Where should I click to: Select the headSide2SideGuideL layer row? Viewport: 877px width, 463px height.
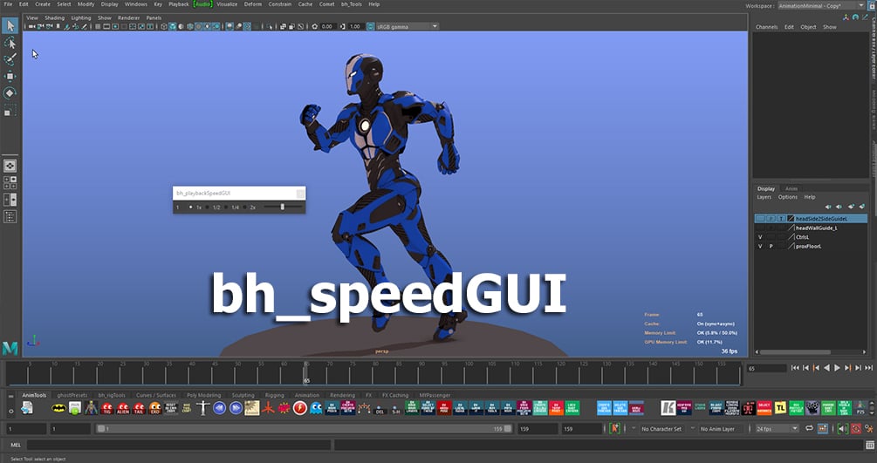click(x=811, y=219)
